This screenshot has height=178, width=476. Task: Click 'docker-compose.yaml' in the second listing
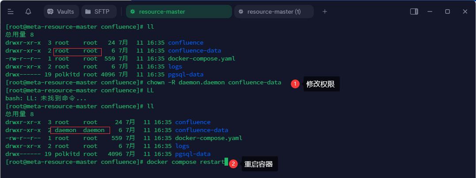click(x=209, y=138)
